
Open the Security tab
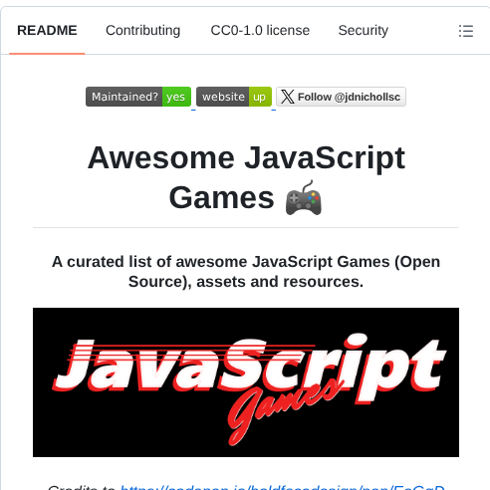[x=364, y=30]
